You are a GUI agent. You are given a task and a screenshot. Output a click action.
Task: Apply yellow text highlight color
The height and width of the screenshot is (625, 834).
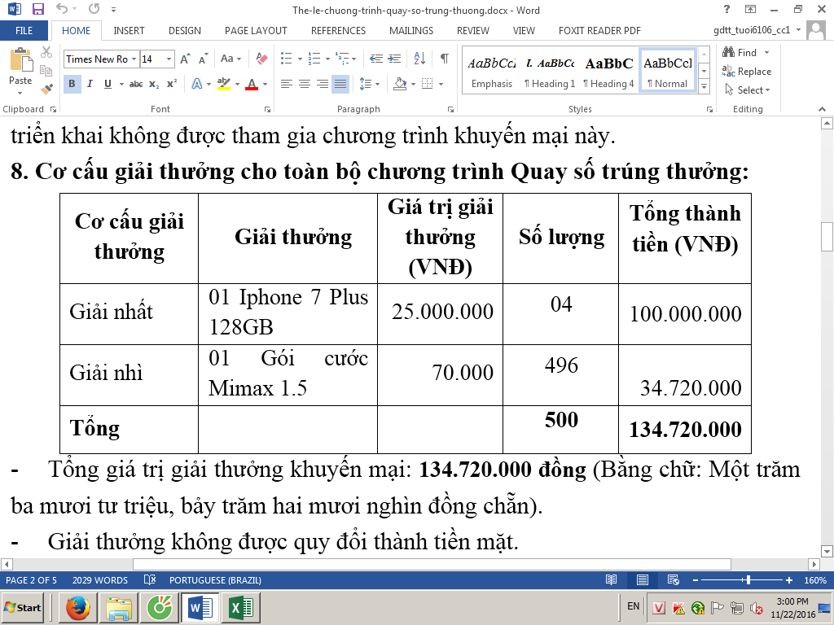[224, 84]
